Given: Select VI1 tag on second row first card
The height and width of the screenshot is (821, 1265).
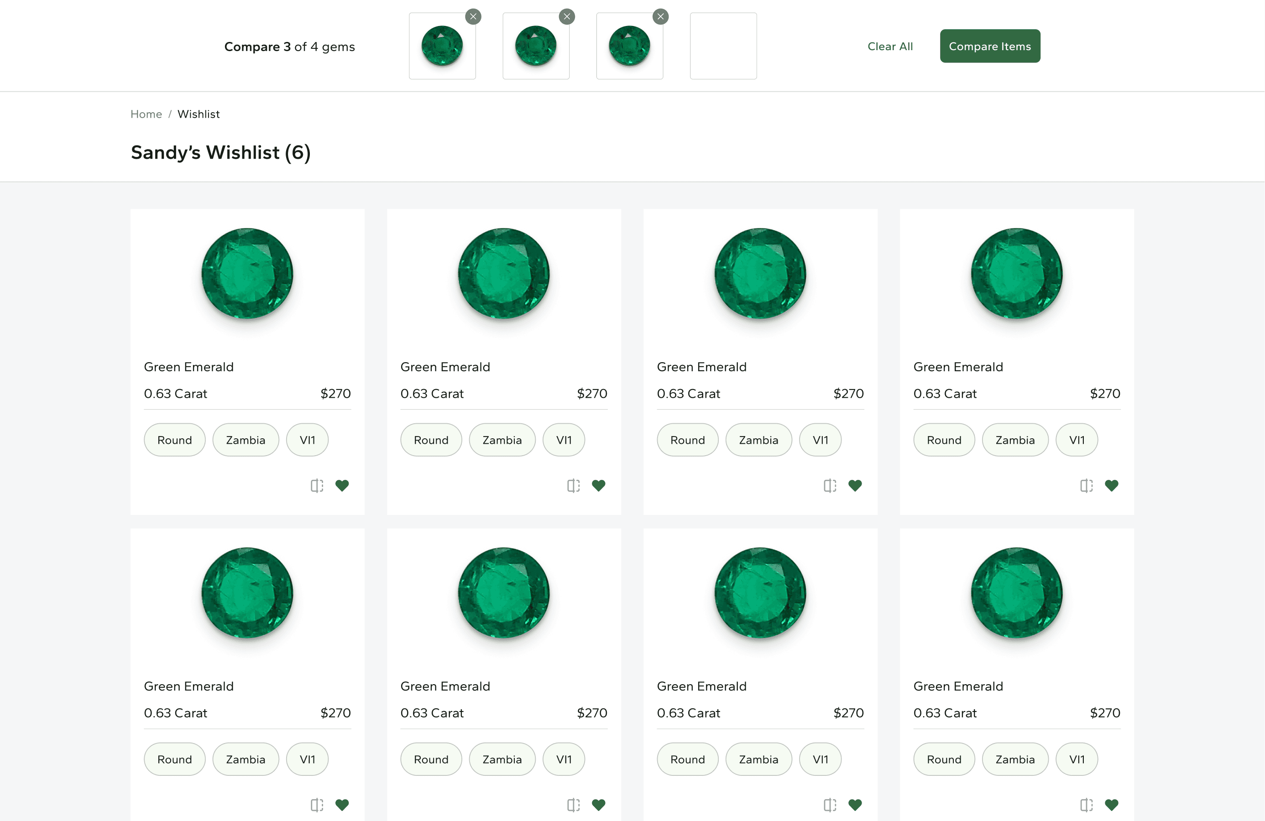Looking at the screenshot, I should (307, 759).
